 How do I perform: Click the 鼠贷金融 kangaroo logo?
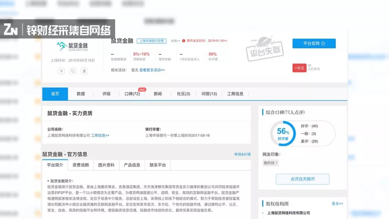[72, 46]
